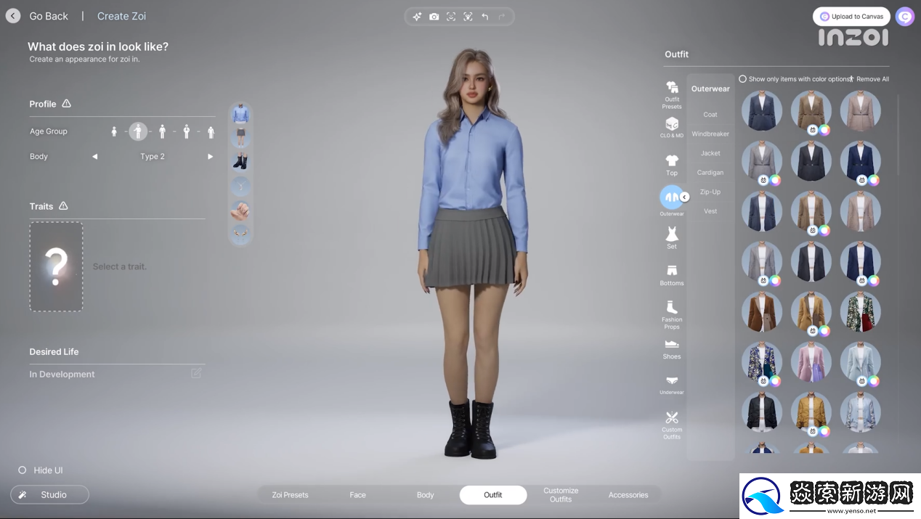Viewport: 921px width, 519px height.
Task: Open color wheel on the brown blazer
Action: coord(824,130)
